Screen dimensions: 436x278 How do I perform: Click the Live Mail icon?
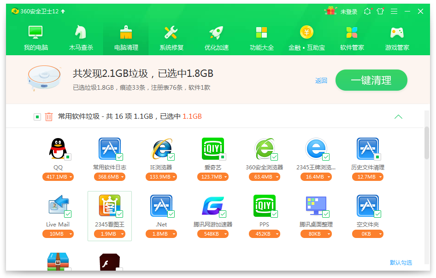pos(58,206)
